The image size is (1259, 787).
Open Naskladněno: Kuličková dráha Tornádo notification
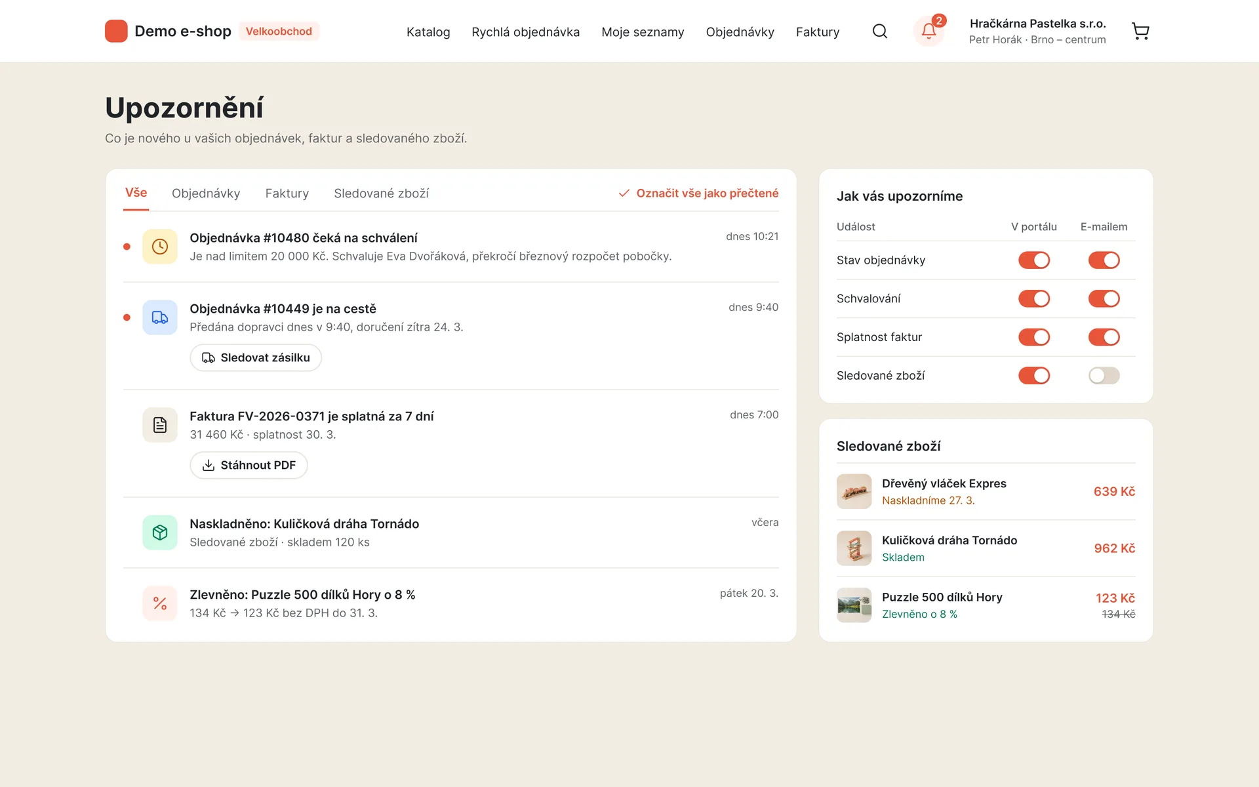click(451, 533)
